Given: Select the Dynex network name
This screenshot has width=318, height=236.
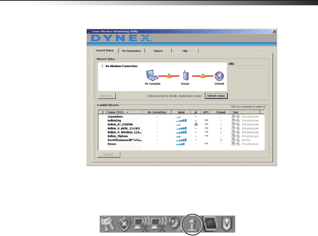Looking at the screenshot, I should (x=112, y=144).
